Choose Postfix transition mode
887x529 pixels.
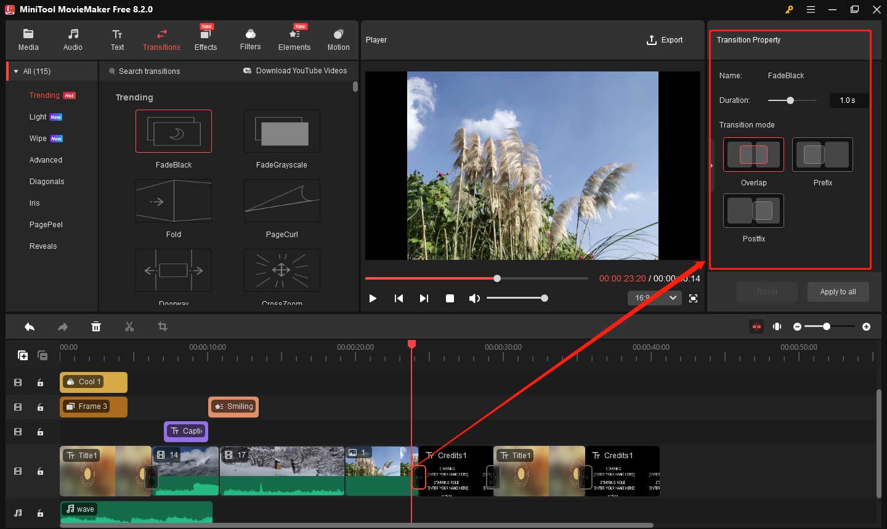pos(753,211)
